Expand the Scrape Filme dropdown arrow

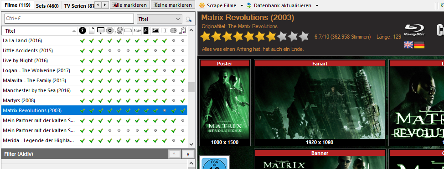click(242, 5)
